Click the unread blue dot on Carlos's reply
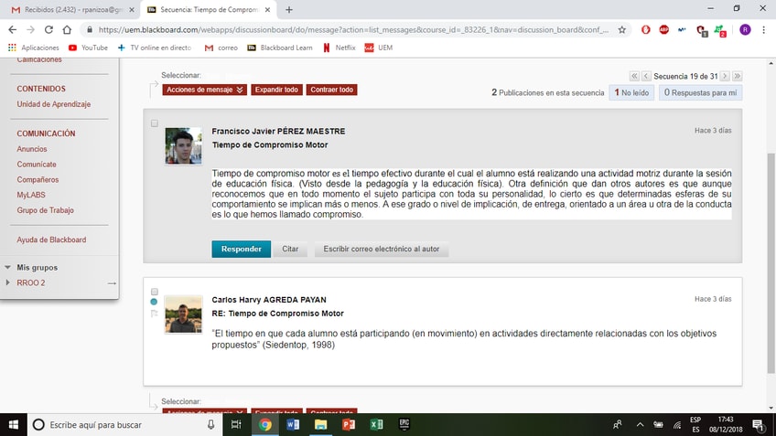Image resolution: width=776 pixels, height=436 pixels. (154, 302)
